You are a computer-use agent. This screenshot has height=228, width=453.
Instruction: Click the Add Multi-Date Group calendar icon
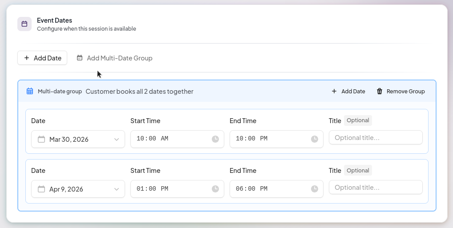click(x=80, y=58)
